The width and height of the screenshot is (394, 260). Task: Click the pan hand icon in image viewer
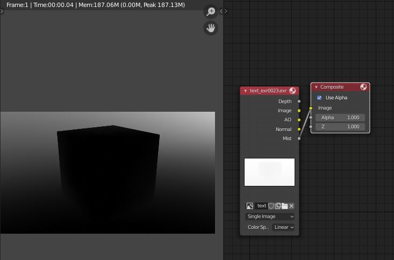pyautogui.click(x=211, y=28)
